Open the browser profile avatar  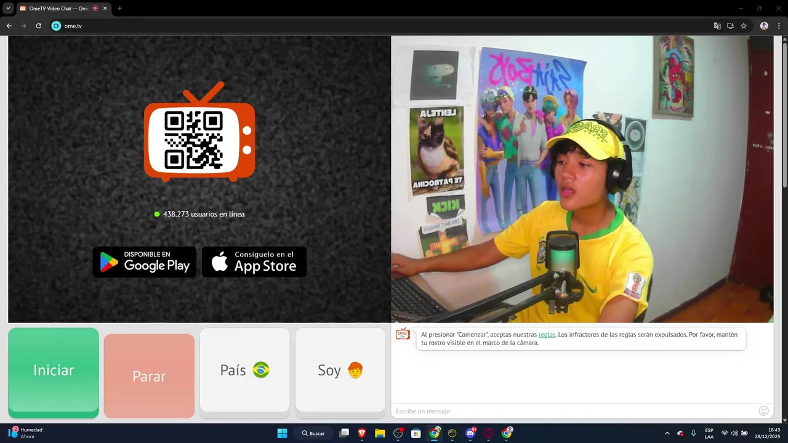click(764, 26)
